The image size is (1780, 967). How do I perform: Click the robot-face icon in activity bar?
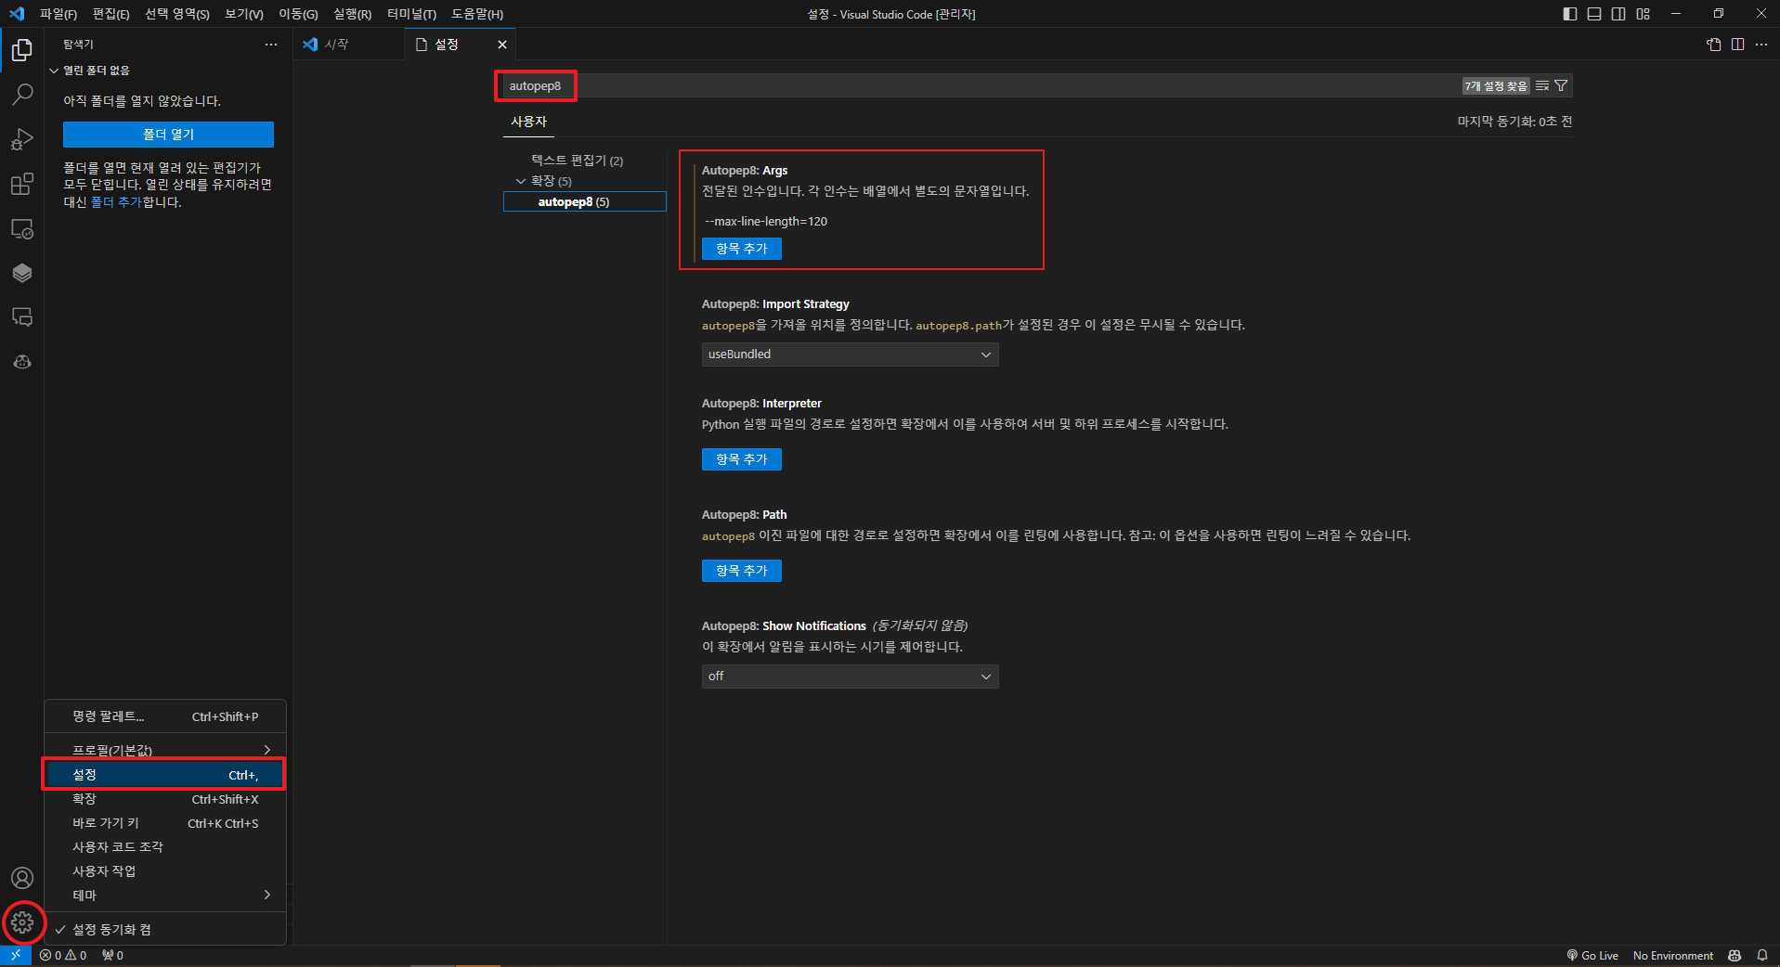tap(22, 362)
